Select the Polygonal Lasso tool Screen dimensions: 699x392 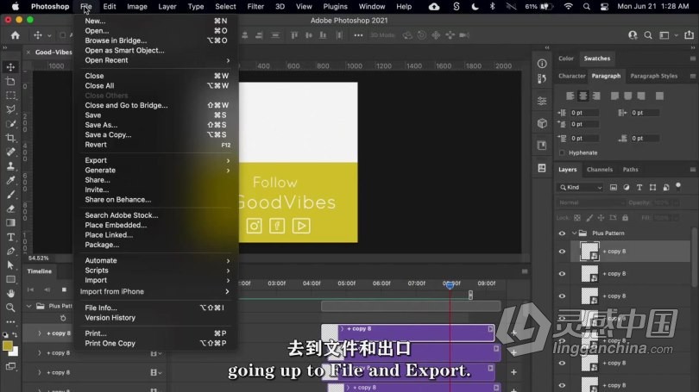tap(10, 109)
